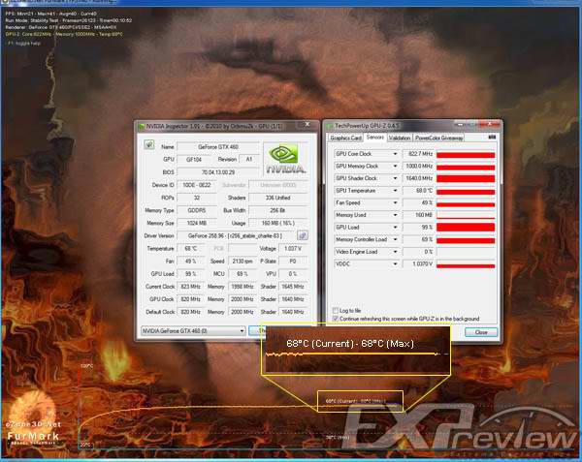Open the GeForce GTX 460 GPU selector
Image resolution: width=582 pixels, height=462 pixels.
click(x=193, y=330)
